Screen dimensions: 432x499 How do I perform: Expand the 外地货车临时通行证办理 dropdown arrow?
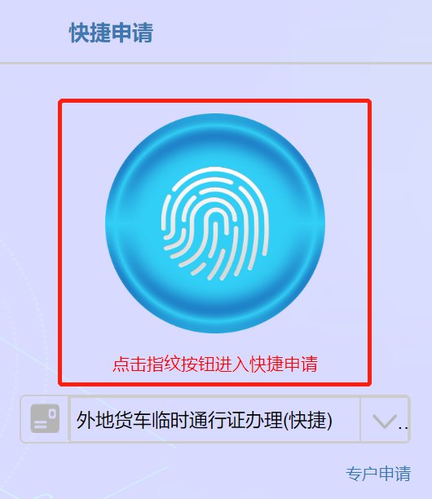[385, 421]
